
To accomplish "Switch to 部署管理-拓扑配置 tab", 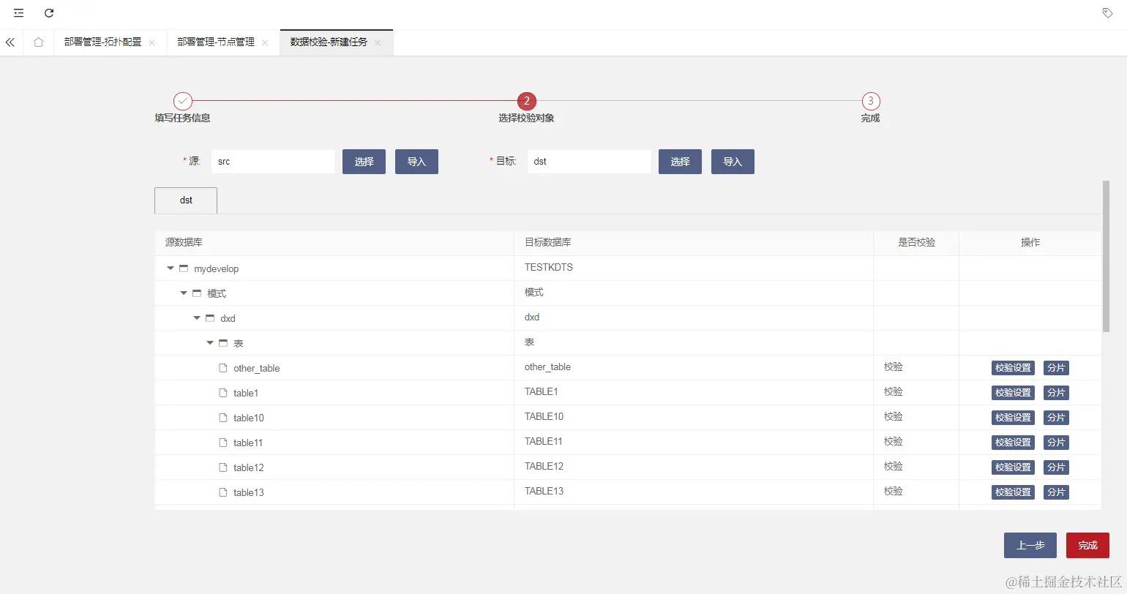I will (102, 42).
